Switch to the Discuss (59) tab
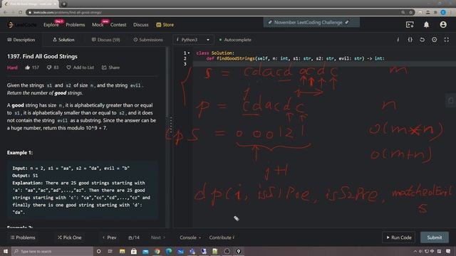The image size is (456, 256). [x=105, y=40]
